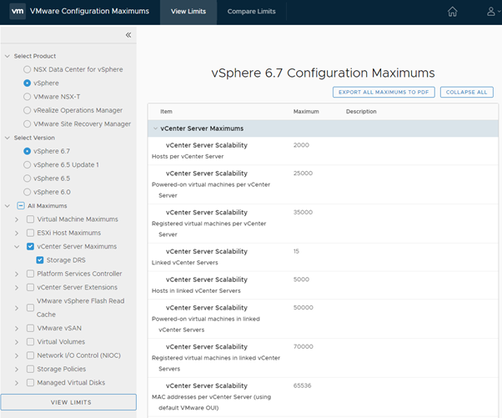Open the user account menu icon
Screen dimensions: 502x418
[x=490, y=12]
